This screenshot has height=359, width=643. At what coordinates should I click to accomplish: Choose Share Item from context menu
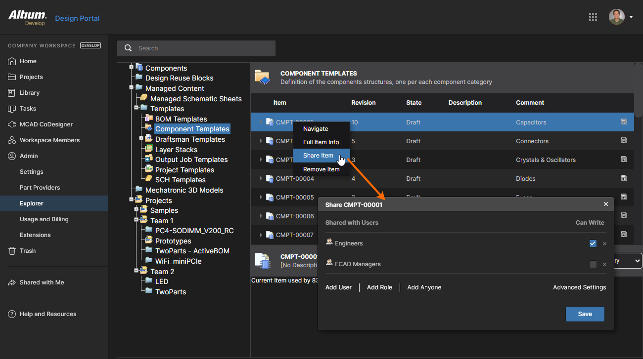[318, 156]
